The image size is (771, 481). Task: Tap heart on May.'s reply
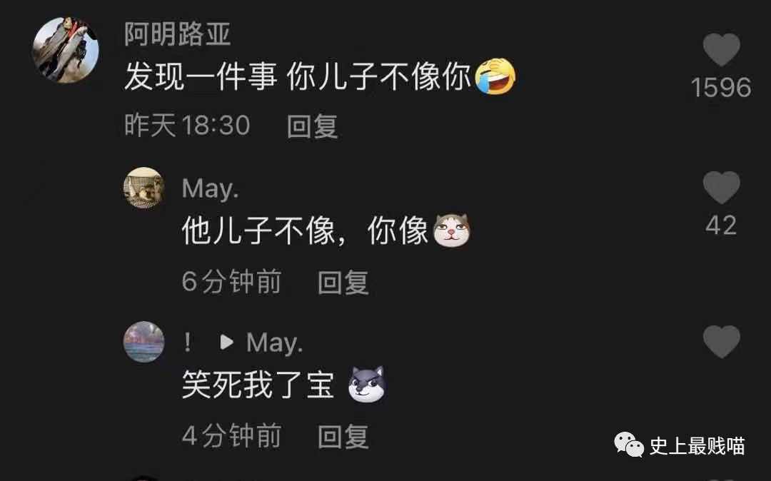point(721,187)
